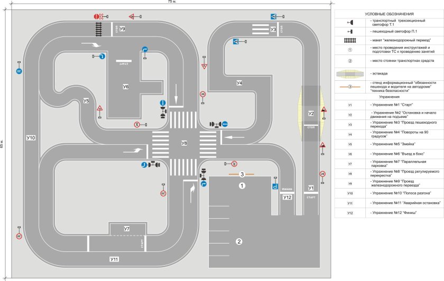The width and height of the screenshot is (444, 281).
Task: Select the pedestrian traffic light П.1 legend icon
Action: (350, 31)
